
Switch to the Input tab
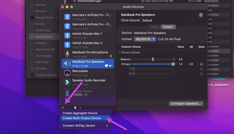coord(154,27)
